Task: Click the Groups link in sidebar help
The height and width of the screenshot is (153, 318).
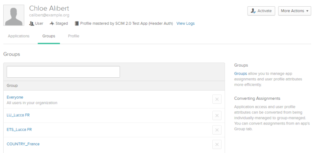Action: [x=241, y=73]
